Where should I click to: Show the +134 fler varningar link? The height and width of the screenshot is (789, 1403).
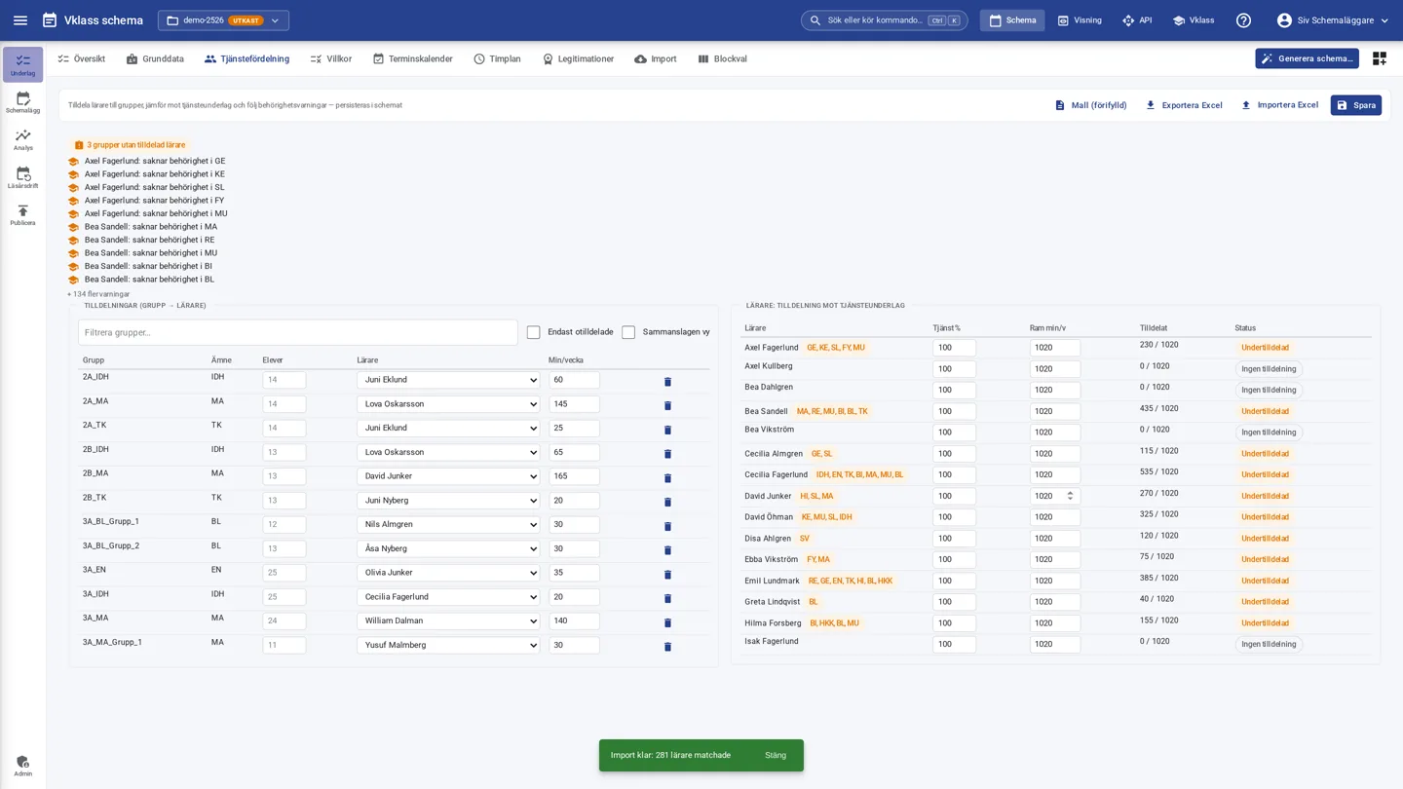(x=98, y=294)
